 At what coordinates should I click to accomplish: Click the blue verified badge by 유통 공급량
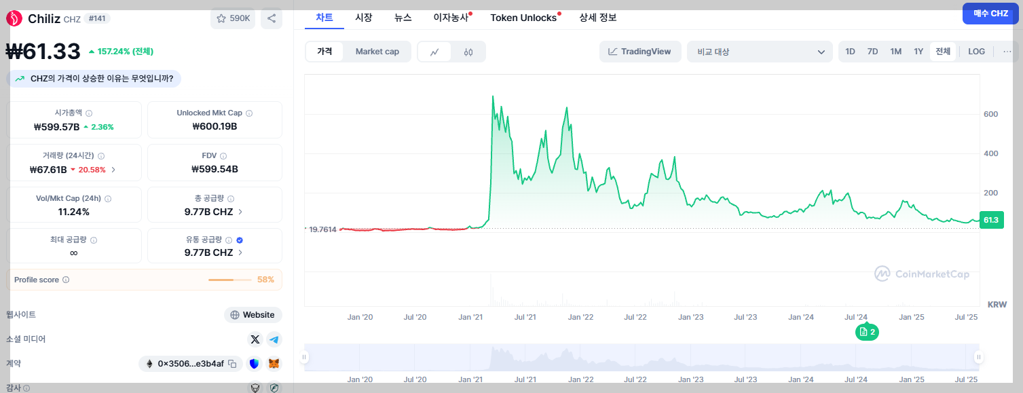coord(240,240)
